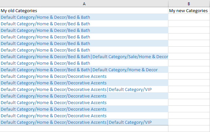Select Decorative Accents cell below first VIP row
This screenshot has width=210, height=132.
tap(84, 96)
